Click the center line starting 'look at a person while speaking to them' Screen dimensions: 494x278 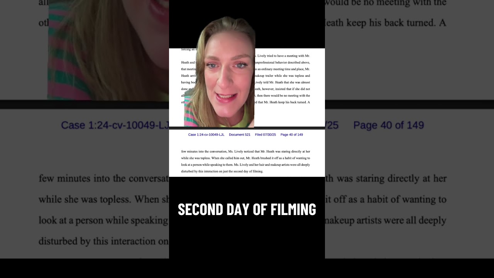[245, 164]
